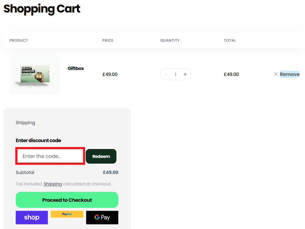Click the Subtotal amount of £49.00
The width and height of the screenshot is (305, 229).
pyautogui.click(x=110, y=172)
